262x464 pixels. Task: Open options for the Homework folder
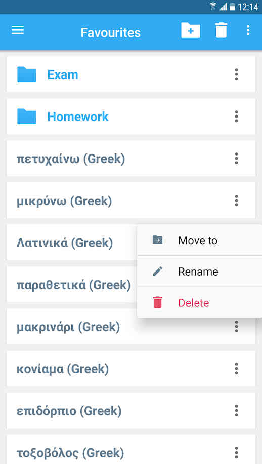[236, 117]
